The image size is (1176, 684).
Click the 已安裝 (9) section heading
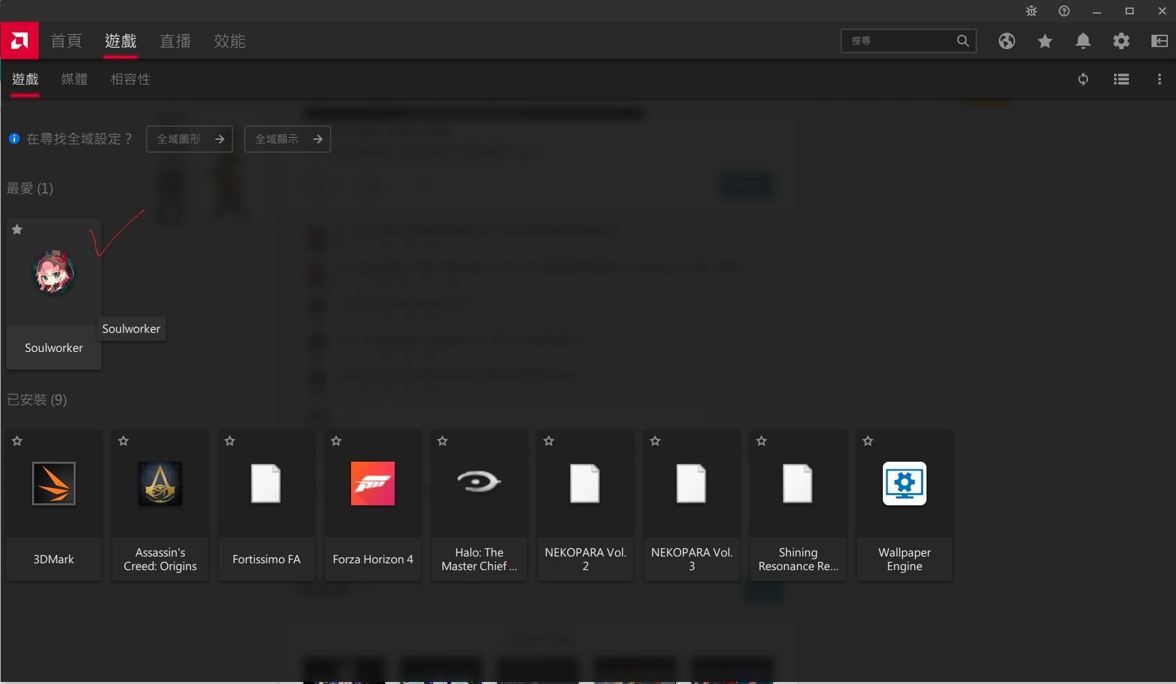click(x=37, y=400)
